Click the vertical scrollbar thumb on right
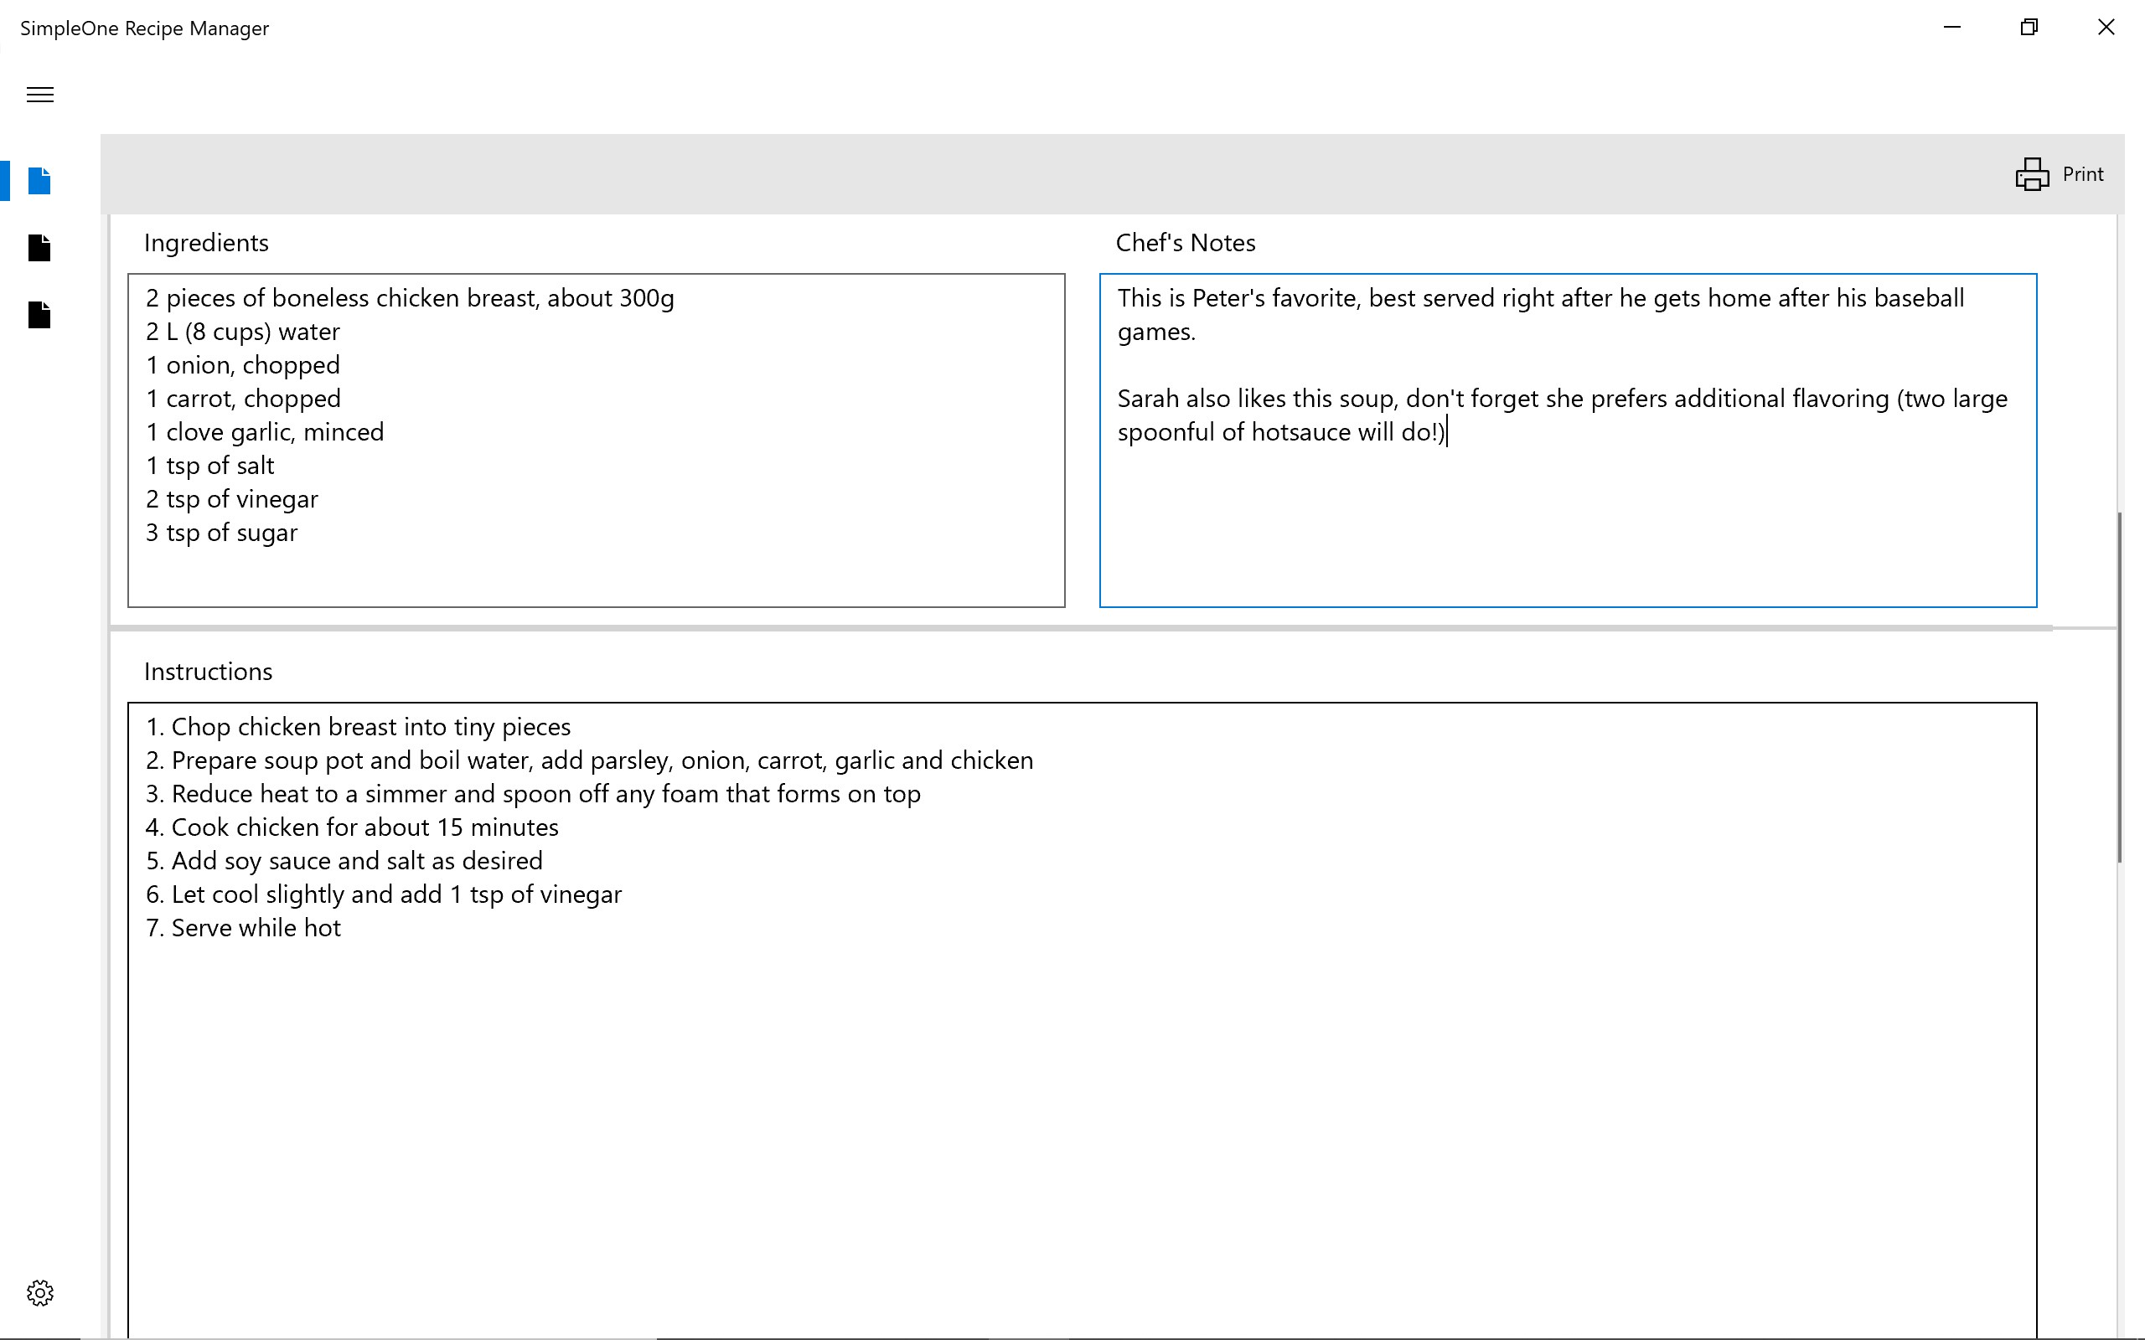This screenshot has height=1340, width=2145. [x=2119, y=687]
